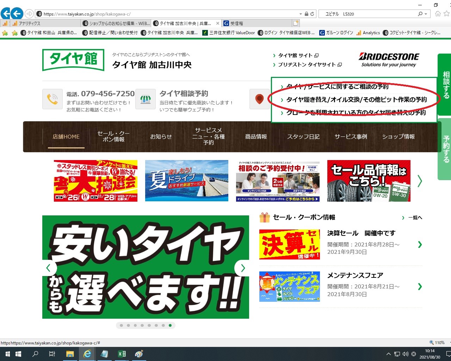451x361 pixels.
Task: Open 三井住友銀行 ValueDoor favorites bookmark
Action: [x=228, y=33]
